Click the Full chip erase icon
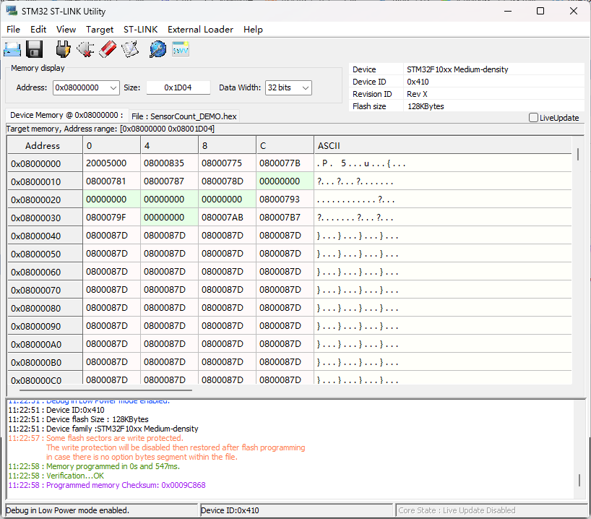The image size is (591, 519). tap(108, 49)
